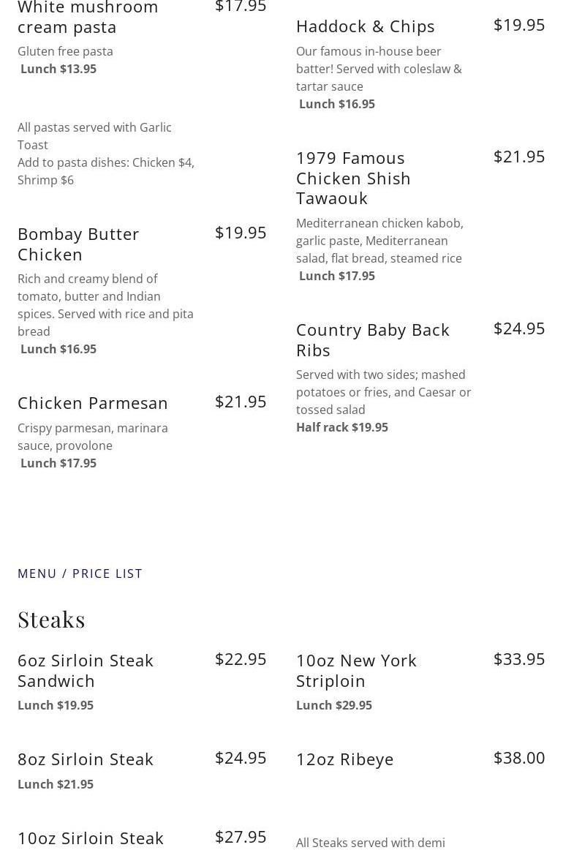This screenshot has width=563, height=850.
Task: Click the Chicken Parmesan item title
Action: [x=93, y=403]
